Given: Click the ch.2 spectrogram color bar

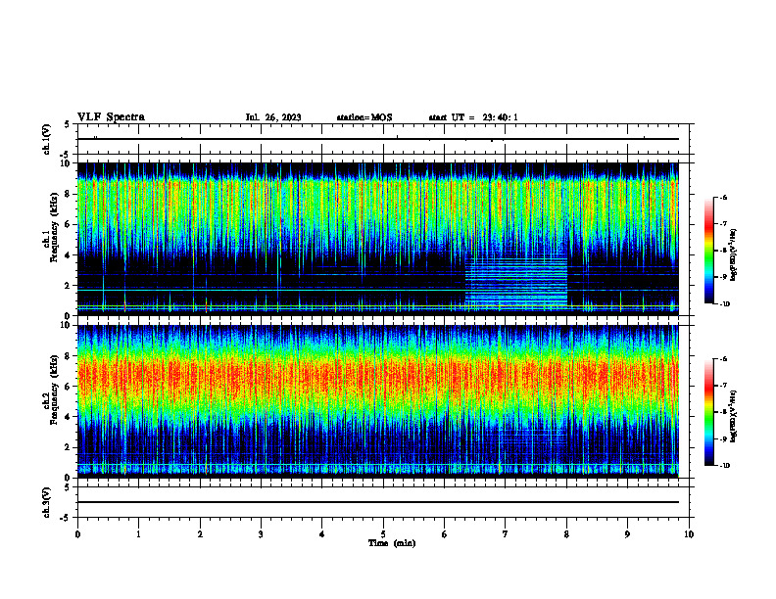Looking at the screenshot, I should (x=708, y=412).
